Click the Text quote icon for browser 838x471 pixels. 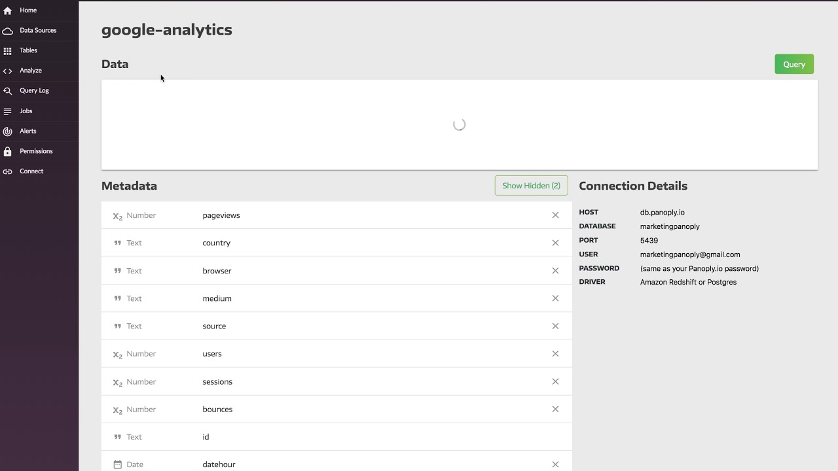pyautogui.click(x=118, y=271)
